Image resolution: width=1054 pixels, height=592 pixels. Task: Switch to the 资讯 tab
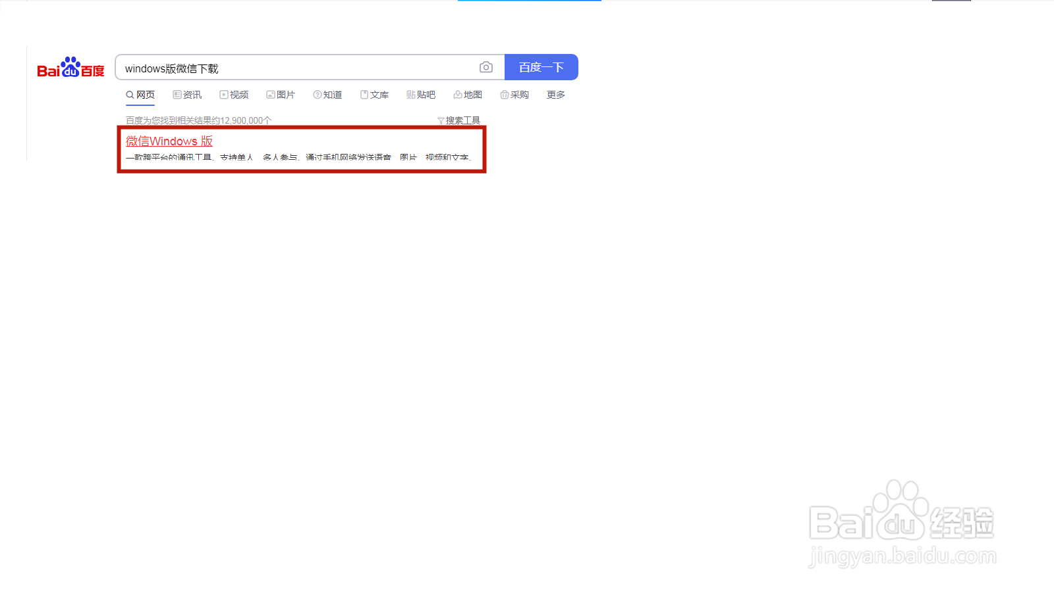192,95
